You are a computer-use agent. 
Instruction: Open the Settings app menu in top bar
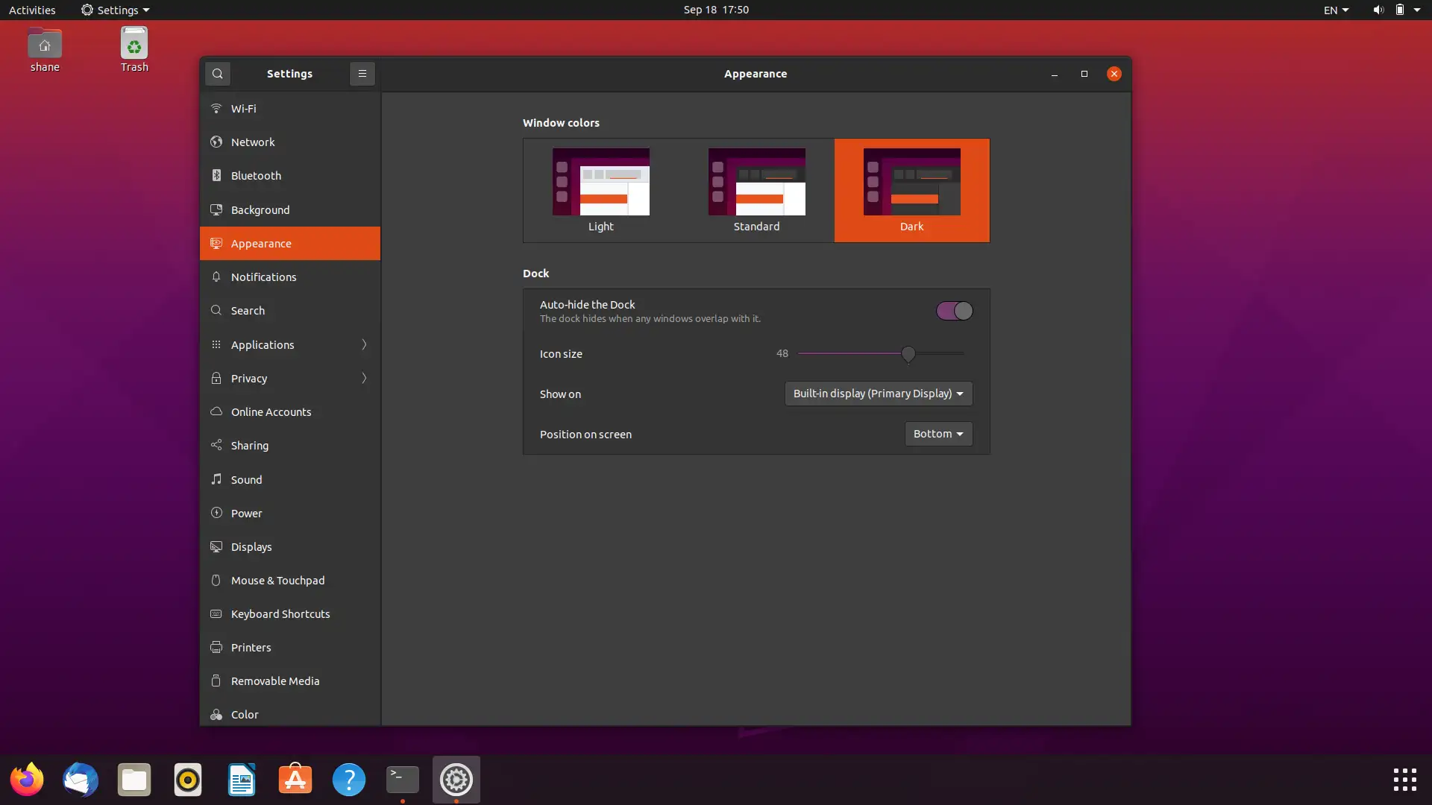point(116,10)
